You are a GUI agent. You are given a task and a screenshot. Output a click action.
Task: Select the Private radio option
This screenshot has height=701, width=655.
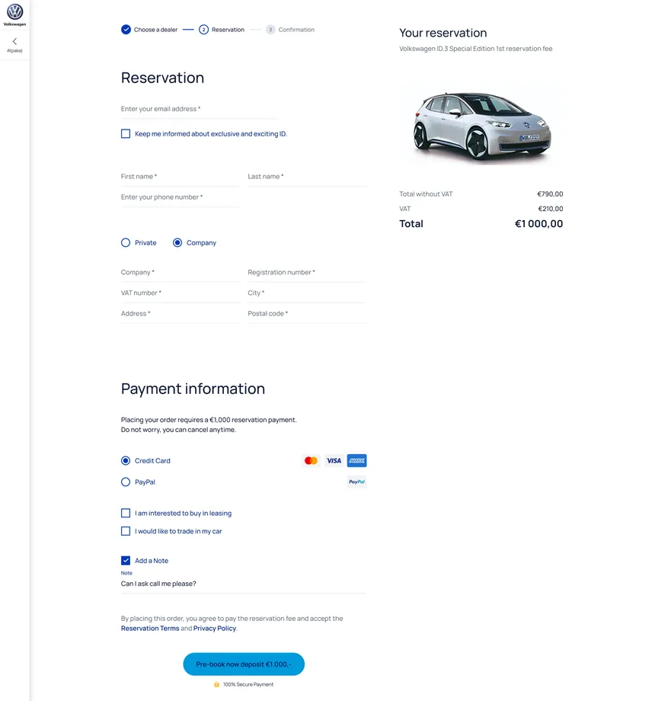126,243
